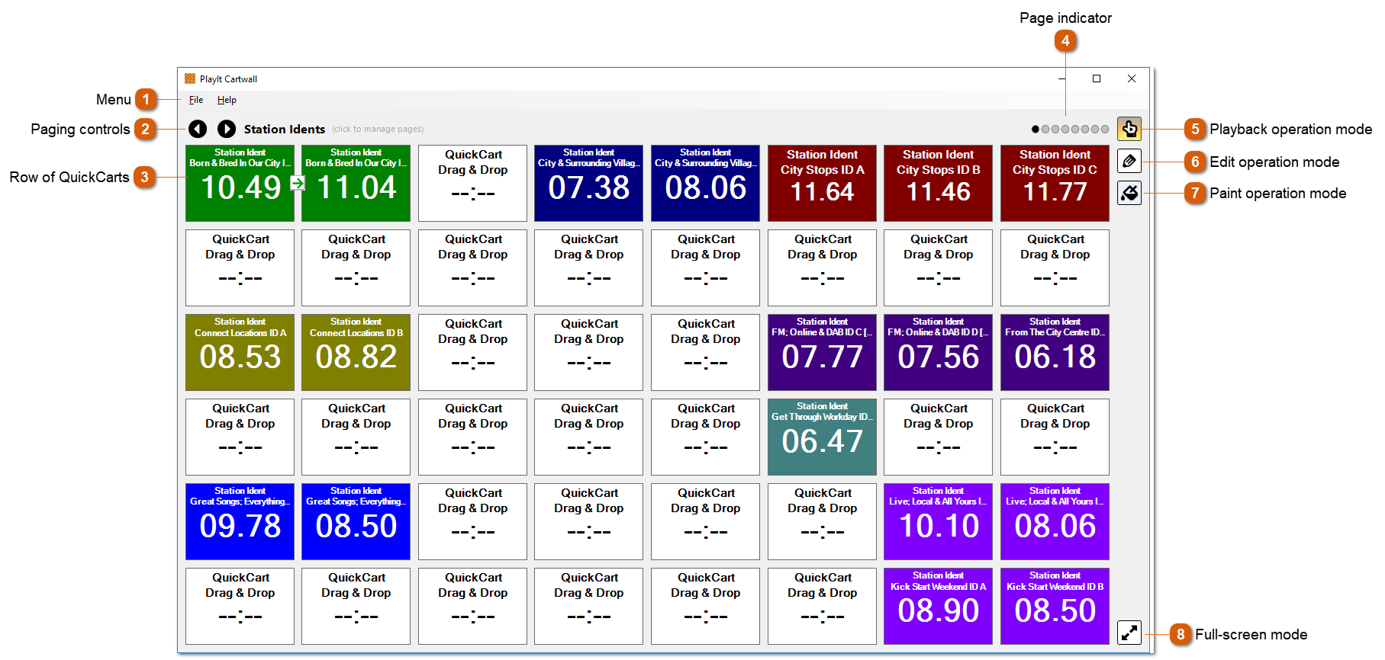The image size is (1385, 660).
Task: Click the PlayIt Cartwall app icon
Action: 190,78
